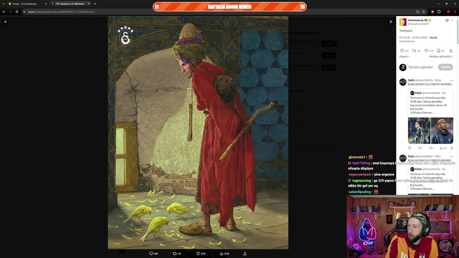Click the @GalatasaraySK handle

pos(418,24)
